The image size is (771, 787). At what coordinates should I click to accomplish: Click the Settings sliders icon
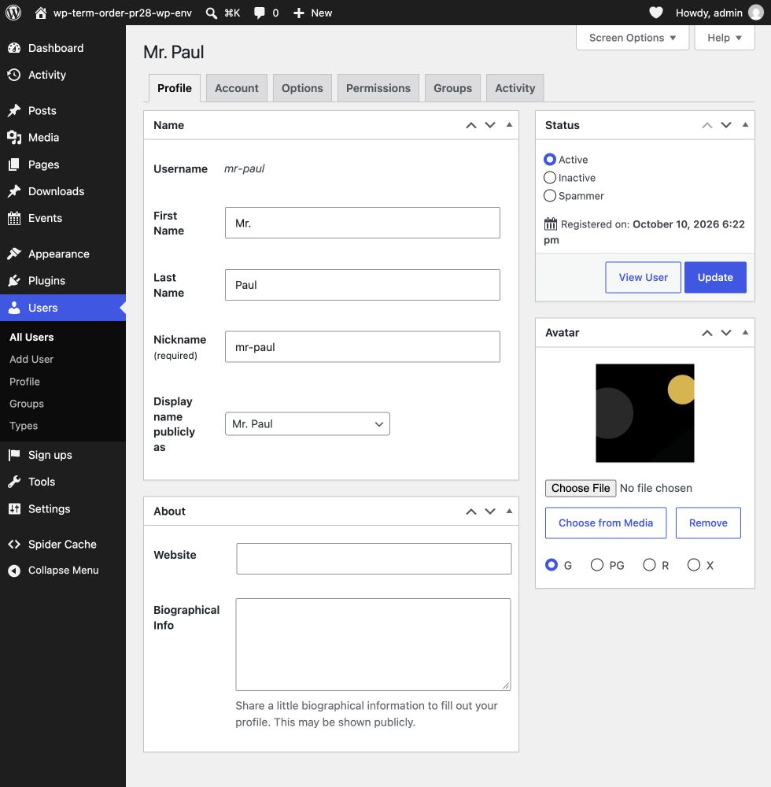(14, 509)
